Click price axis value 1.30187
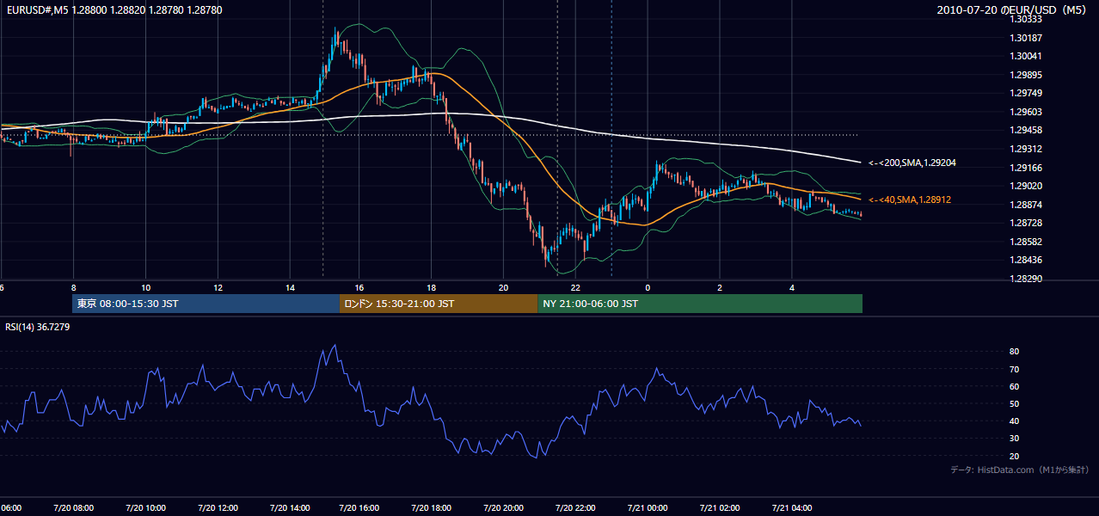 [x=1026, y=38]
